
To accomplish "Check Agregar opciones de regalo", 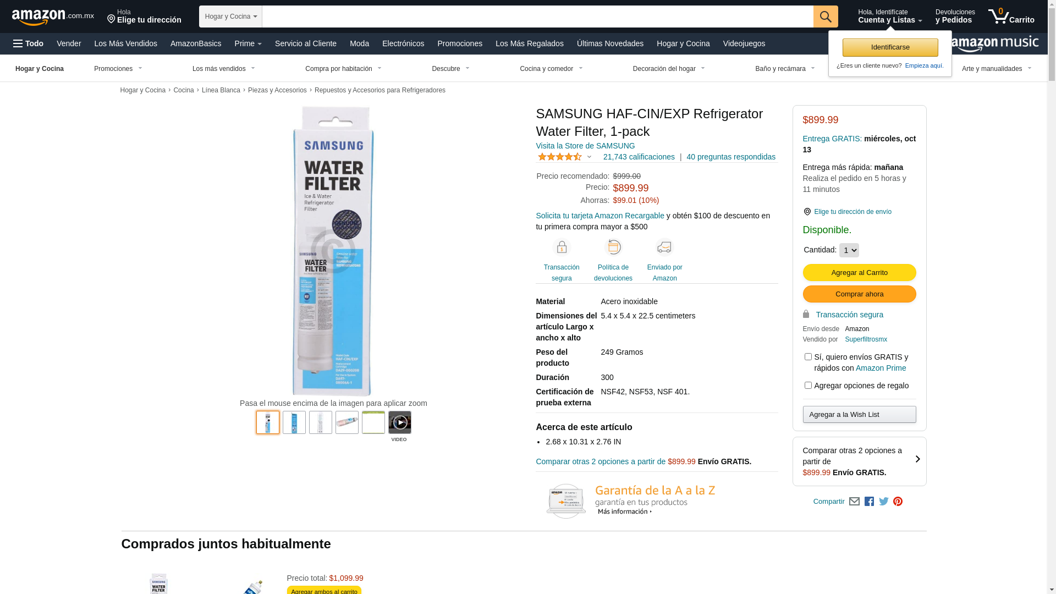I will (808, 386).
